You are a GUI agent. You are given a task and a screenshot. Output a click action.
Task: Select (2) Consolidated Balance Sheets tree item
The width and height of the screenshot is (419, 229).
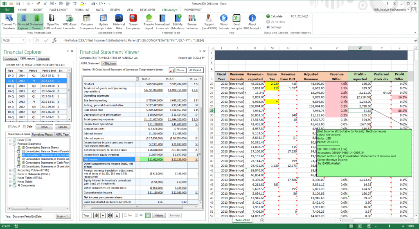[x=40, y=148]
